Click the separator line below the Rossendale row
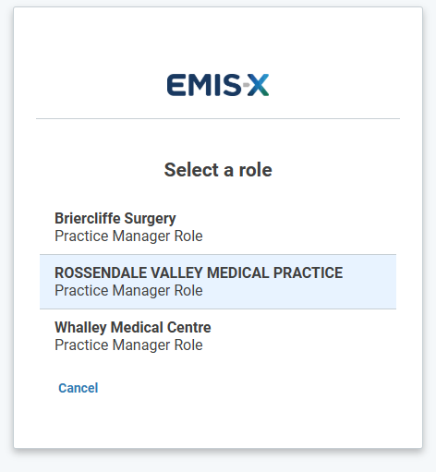The width and height of the screenshot is (436, 472). [x=218, y=309]
